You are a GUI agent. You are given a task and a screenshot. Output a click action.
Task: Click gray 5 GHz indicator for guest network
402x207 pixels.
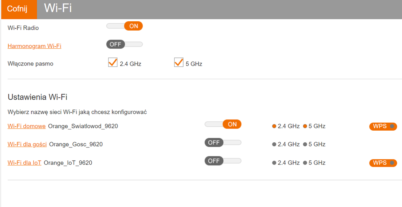pyautogui.click(x=305, y=144)
